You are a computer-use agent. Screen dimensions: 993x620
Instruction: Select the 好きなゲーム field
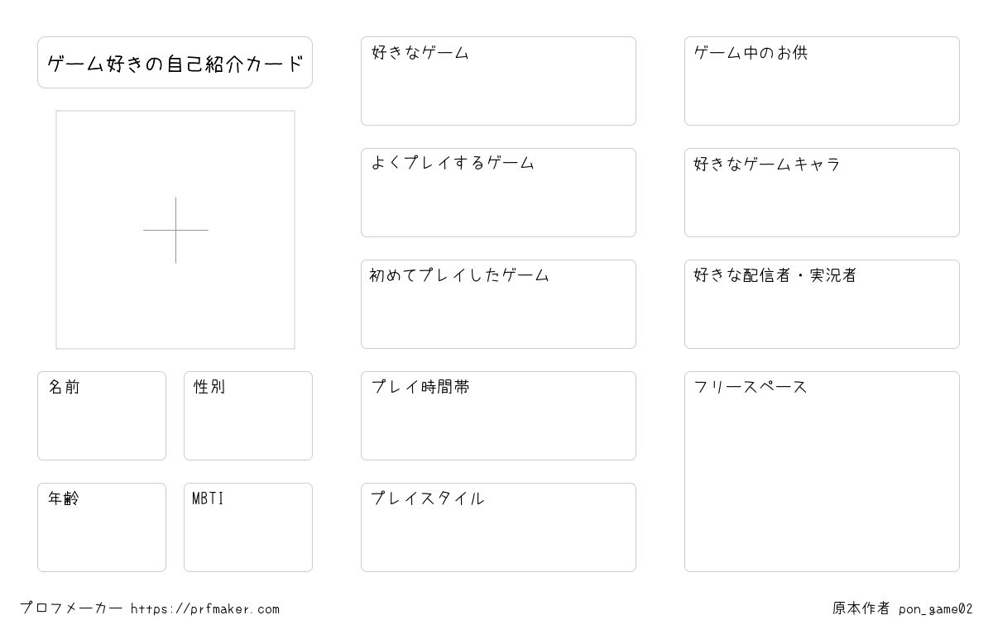click(x=498, y=81)
